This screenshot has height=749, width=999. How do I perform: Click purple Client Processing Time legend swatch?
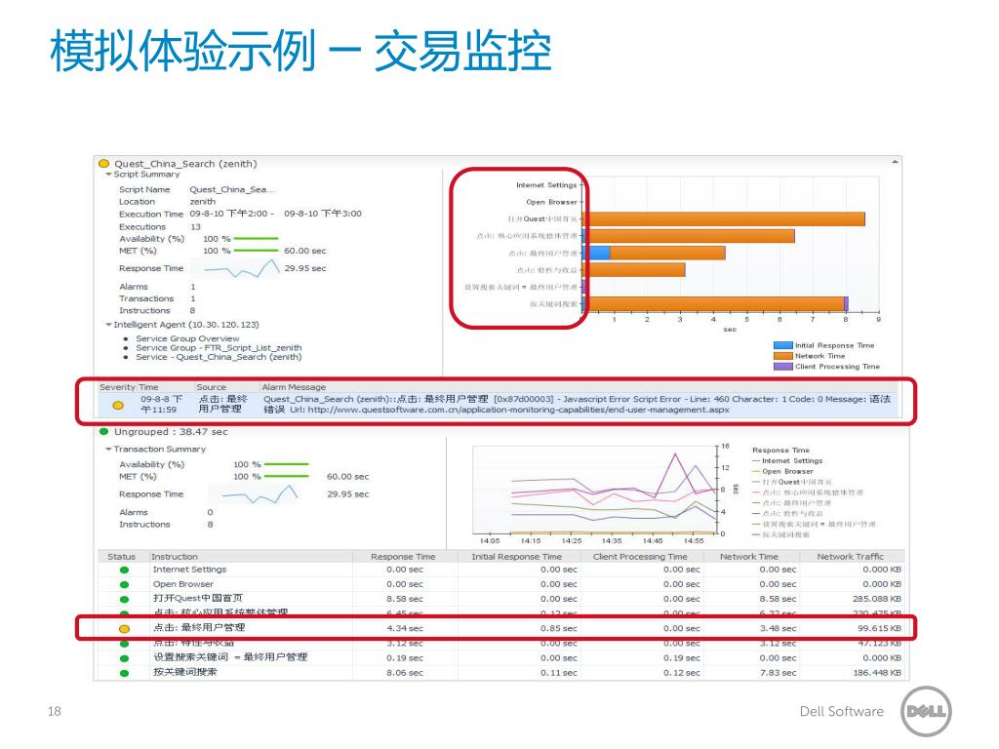click(x=783, y=367)
